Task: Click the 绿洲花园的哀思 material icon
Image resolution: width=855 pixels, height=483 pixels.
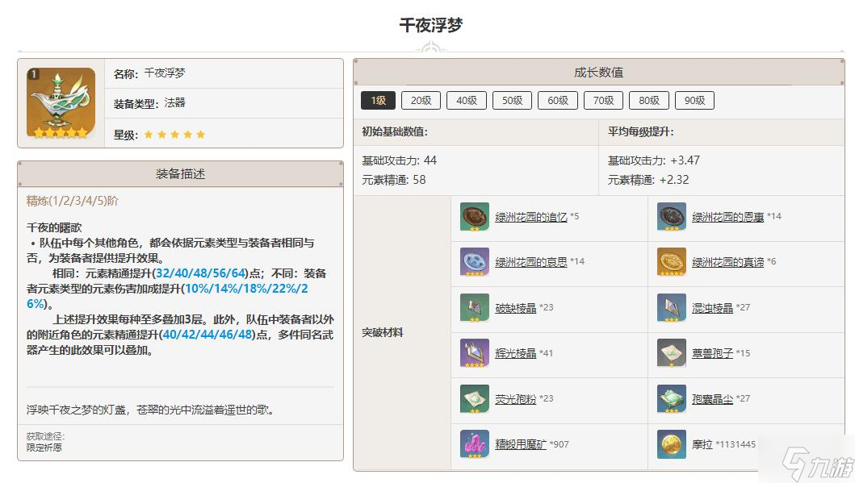Action: pyautogui.click(x=475, y=262)
